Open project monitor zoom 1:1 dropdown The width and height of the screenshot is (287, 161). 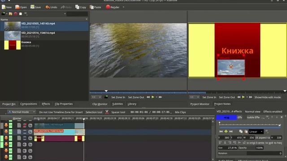click(x=194, y=97)
